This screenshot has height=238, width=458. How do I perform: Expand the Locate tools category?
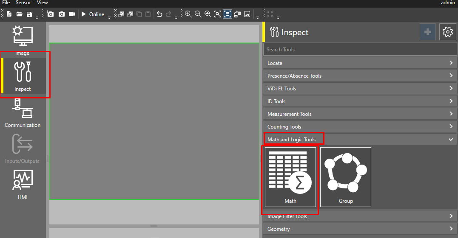[x=360, y=63]
